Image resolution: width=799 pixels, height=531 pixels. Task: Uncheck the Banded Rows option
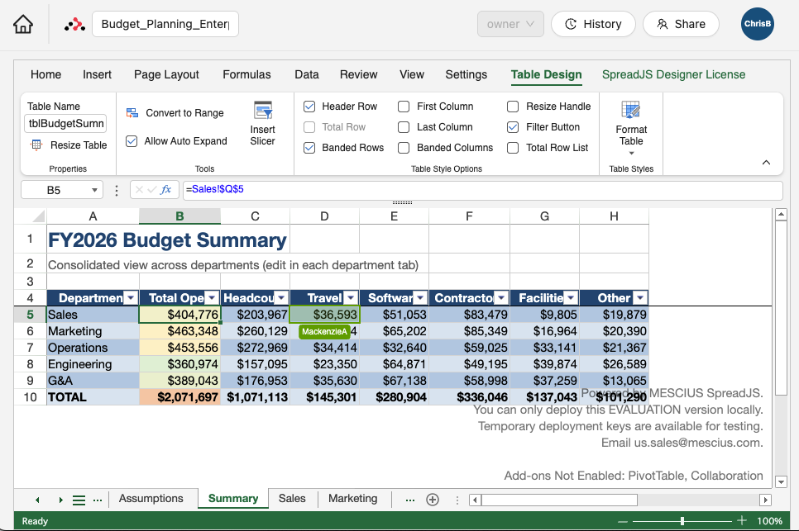coord(309,147)
